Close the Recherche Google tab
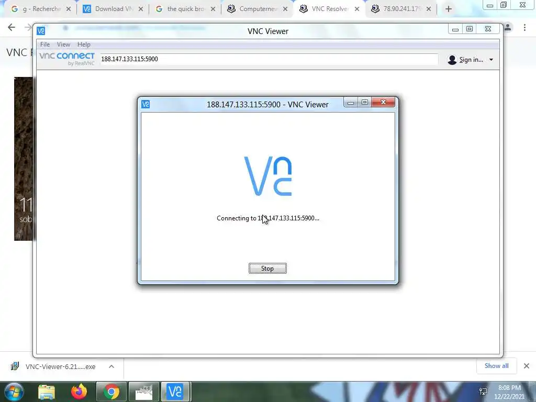Screen dimensions: 536x402 click(69, 9)
